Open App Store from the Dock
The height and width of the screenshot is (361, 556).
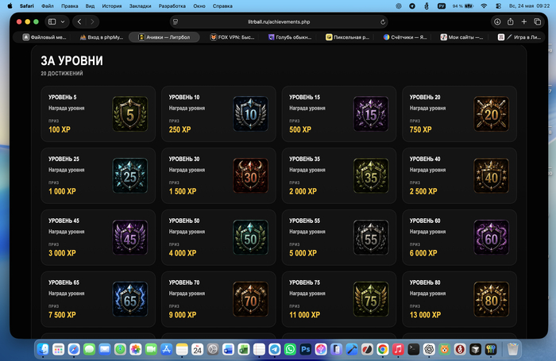pos(166,350)
